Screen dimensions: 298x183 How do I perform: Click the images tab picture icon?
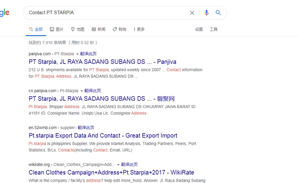(52, 29)
